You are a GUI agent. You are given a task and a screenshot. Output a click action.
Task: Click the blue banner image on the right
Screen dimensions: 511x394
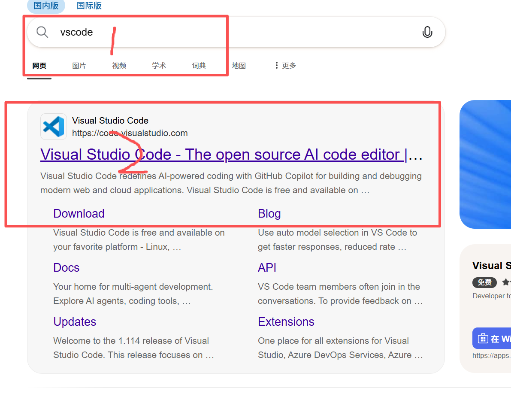(x=485, y=164)
